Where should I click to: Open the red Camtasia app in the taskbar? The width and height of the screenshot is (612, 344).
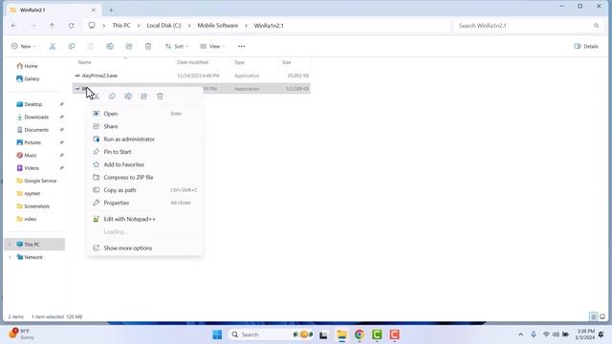pyautogui.click(x=394, y=334)
